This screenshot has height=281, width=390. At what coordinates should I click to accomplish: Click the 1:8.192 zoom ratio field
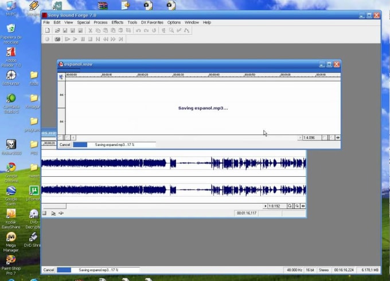(x=277, y=206)
